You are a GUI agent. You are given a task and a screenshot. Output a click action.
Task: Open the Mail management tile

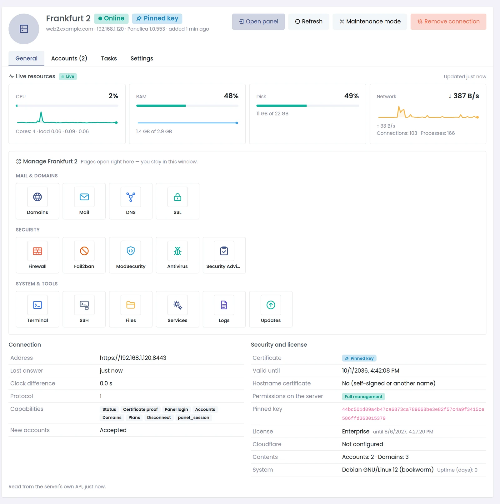pos(84,201)
